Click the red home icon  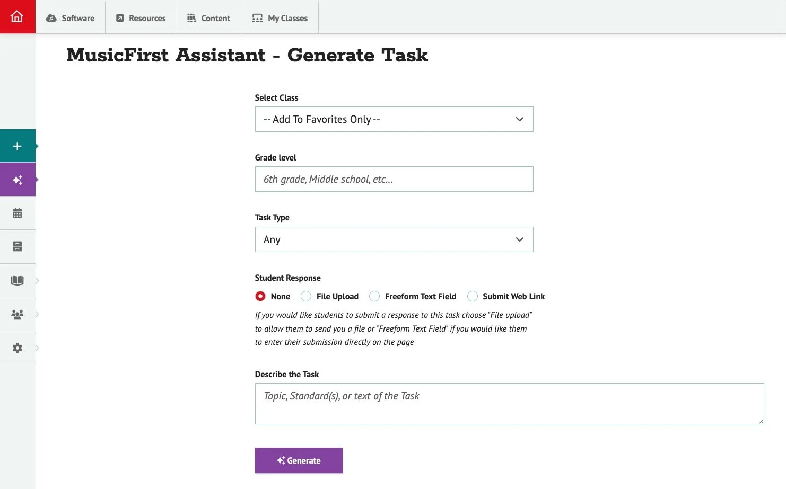tap(17, 17)
